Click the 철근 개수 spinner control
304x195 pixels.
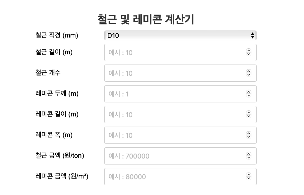pos(249,73)
